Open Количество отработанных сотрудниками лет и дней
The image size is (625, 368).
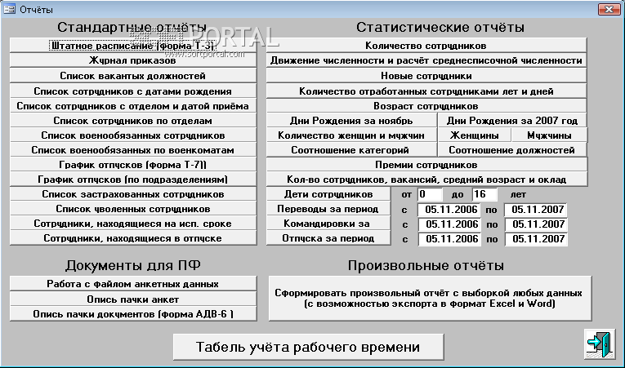coord(426,91)
